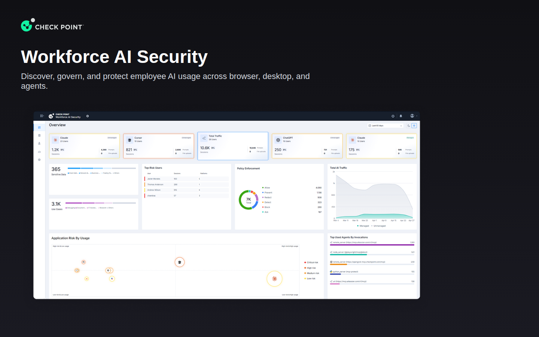The height and width of the screenshot is (337, 539).
Task: Click the url mcp.atlassian.com agent row
Action: [372, 282]
